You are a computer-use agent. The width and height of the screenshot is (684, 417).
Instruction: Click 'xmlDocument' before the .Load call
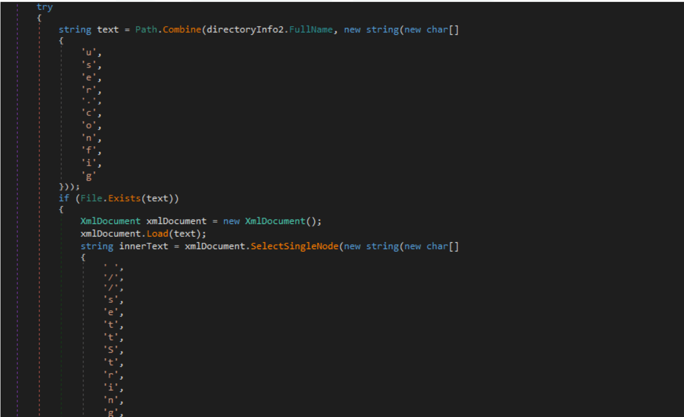pos(111,234)
